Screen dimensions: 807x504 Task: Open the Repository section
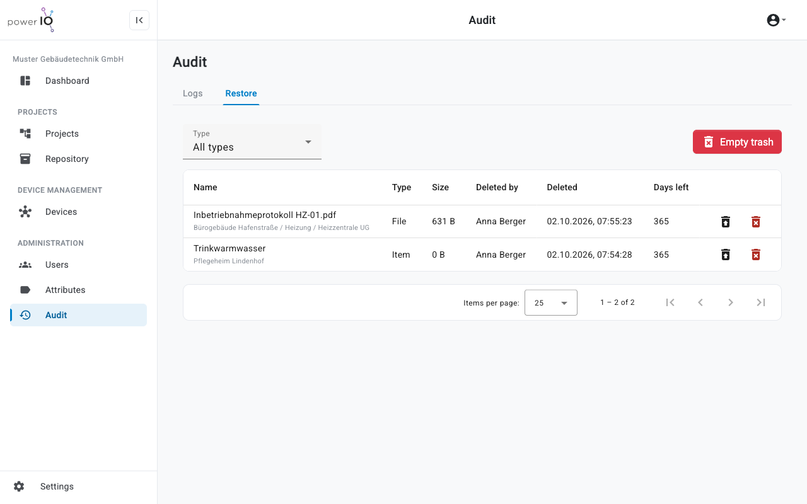pos(78,159)
